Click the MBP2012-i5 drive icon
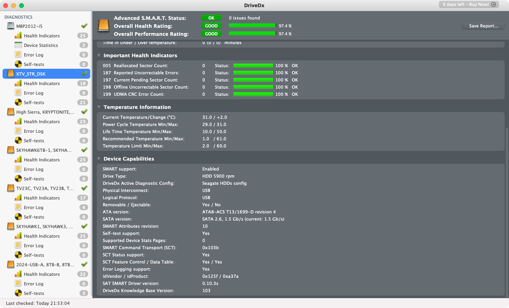The width and height of the screenshot is (509, 308). tap(11, 26)
